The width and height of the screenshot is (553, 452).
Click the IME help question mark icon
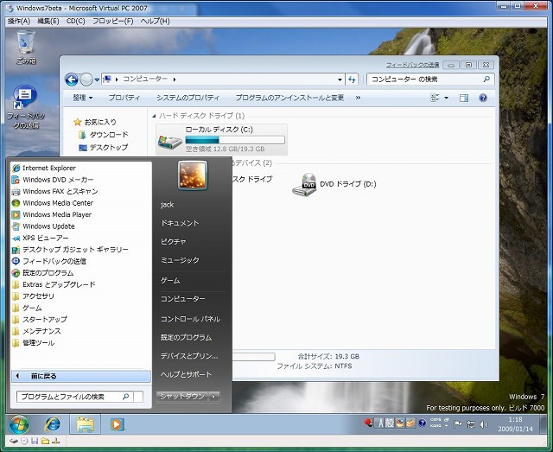pyautogui.click(x=423, y=423)
